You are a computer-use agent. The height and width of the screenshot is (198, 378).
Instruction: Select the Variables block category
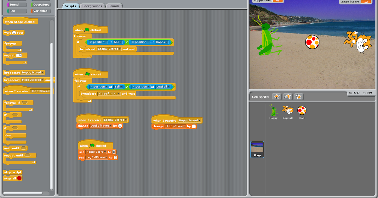[40, 10]
